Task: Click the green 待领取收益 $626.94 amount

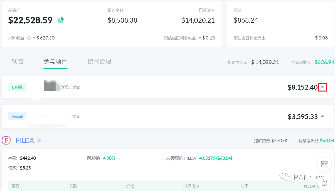Action: pos(324,62)
